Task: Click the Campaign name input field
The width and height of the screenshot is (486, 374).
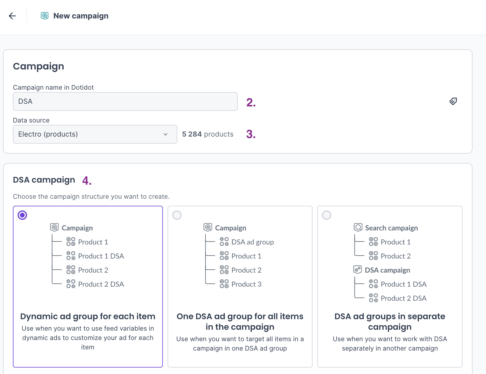Action: point(125,101)
